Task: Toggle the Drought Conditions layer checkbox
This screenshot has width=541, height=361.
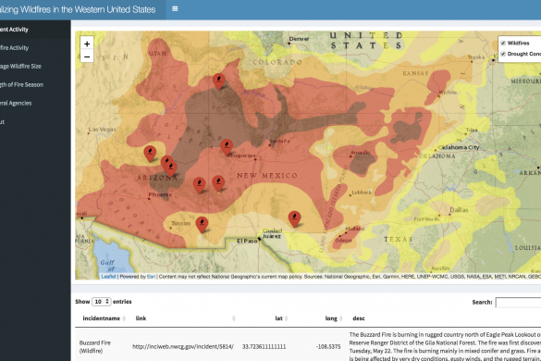Action: [x=503, y=54]
